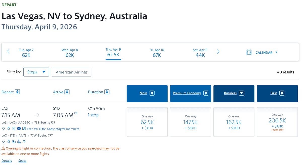Click the seatback entertainment icon
Screen dimensions: 302x165
(14, 129)
